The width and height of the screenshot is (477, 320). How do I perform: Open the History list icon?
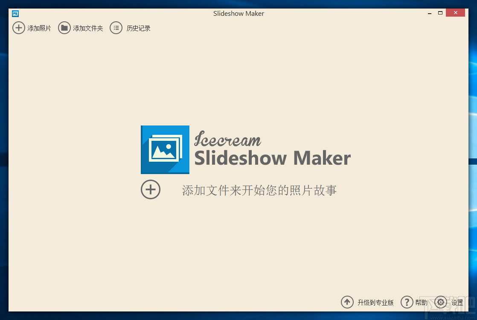(x=116, y=28)
